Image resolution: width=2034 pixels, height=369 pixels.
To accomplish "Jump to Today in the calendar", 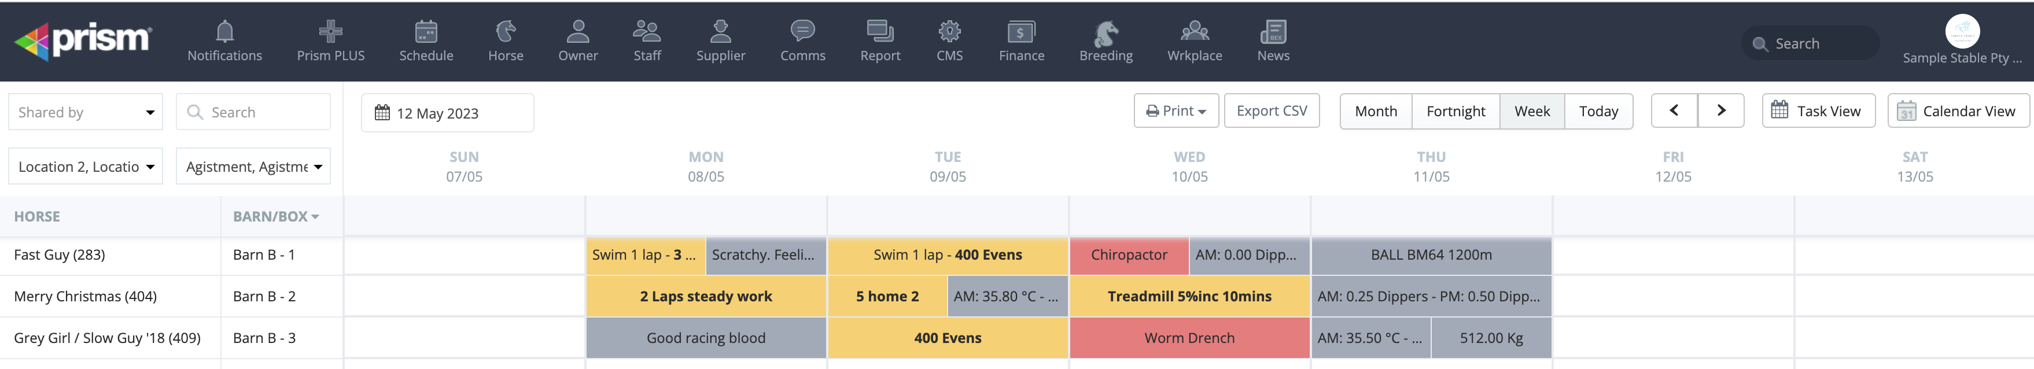I will coord(1598,112).
